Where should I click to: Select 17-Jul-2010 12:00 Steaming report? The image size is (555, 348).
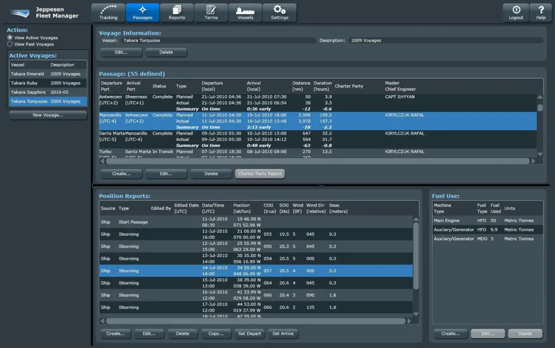click(x=256, y=307)
